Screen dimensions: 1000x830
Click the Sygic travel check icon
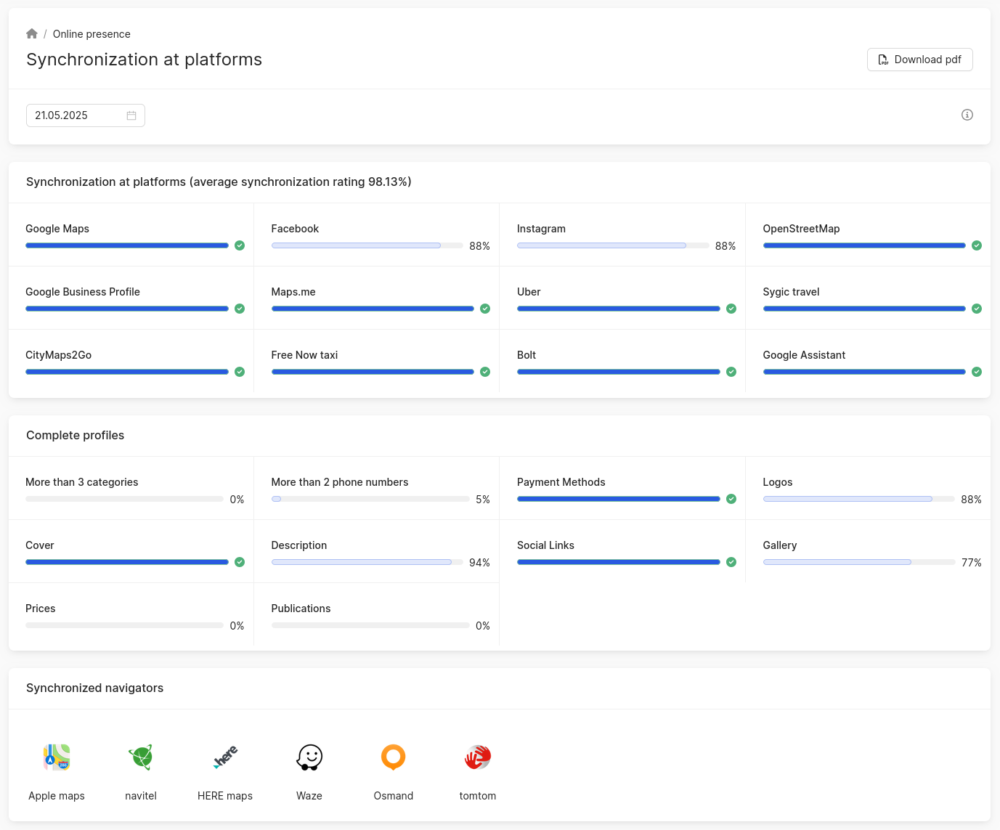click(977, 309)
